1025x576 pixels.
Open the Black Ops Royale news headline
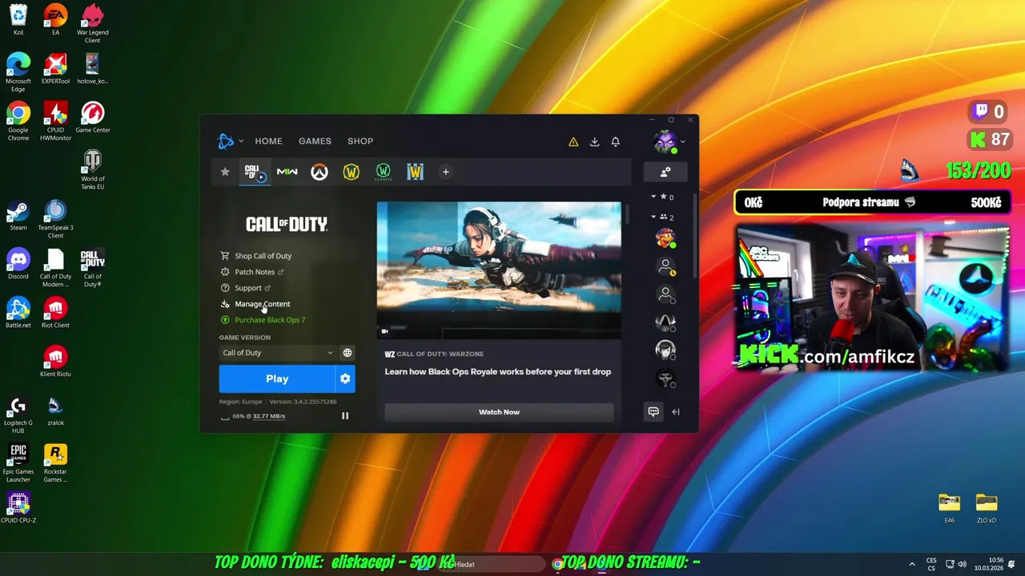(497, 372)
